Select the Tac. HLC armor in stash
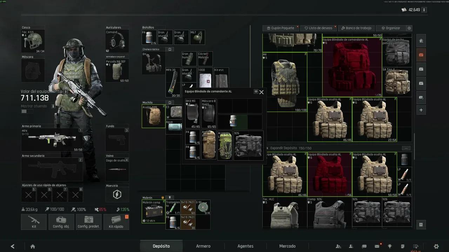Viewport: 449px width, 252px height. pos(284,213)
